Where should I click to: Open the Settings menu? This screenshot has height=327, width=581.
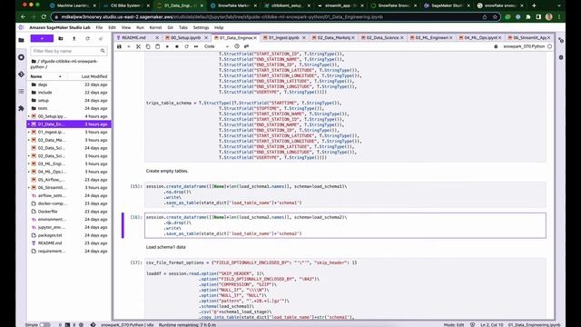click(x=201, y=28)
